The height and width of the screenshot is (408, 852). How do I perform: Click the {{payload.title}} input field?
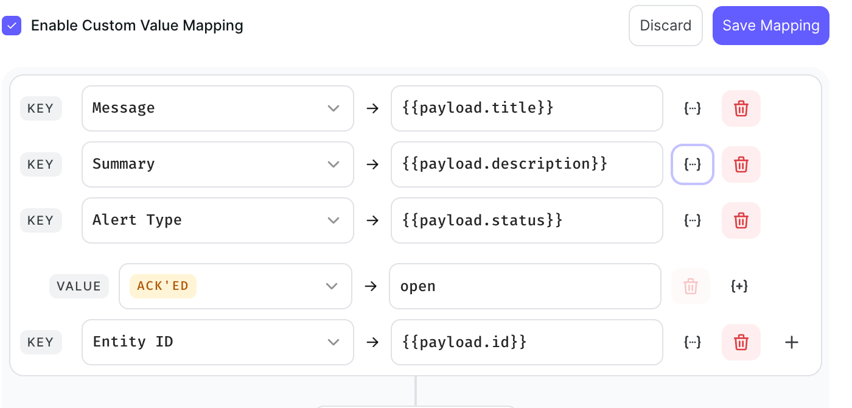click(x=526, y=108)
